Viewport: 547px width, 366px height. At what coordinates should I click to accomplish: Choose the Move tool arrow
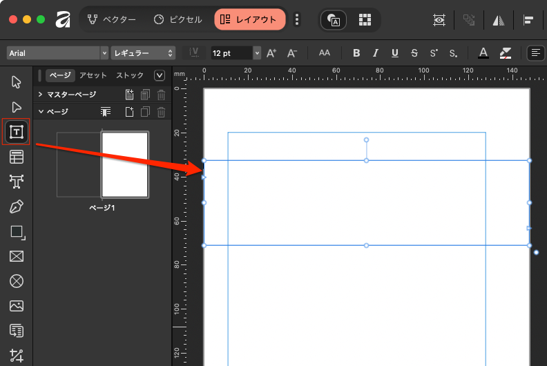pyautogui.click(x=17, y=83)
